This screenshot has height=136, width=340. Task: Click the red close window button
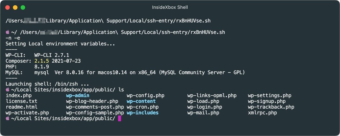pyautogui.click(x=7, y=7)
